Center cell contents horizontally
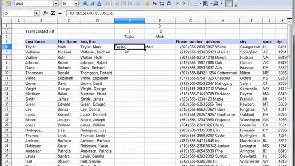Image resolution: width=295 pixels, height=166 pixels. 116,4
